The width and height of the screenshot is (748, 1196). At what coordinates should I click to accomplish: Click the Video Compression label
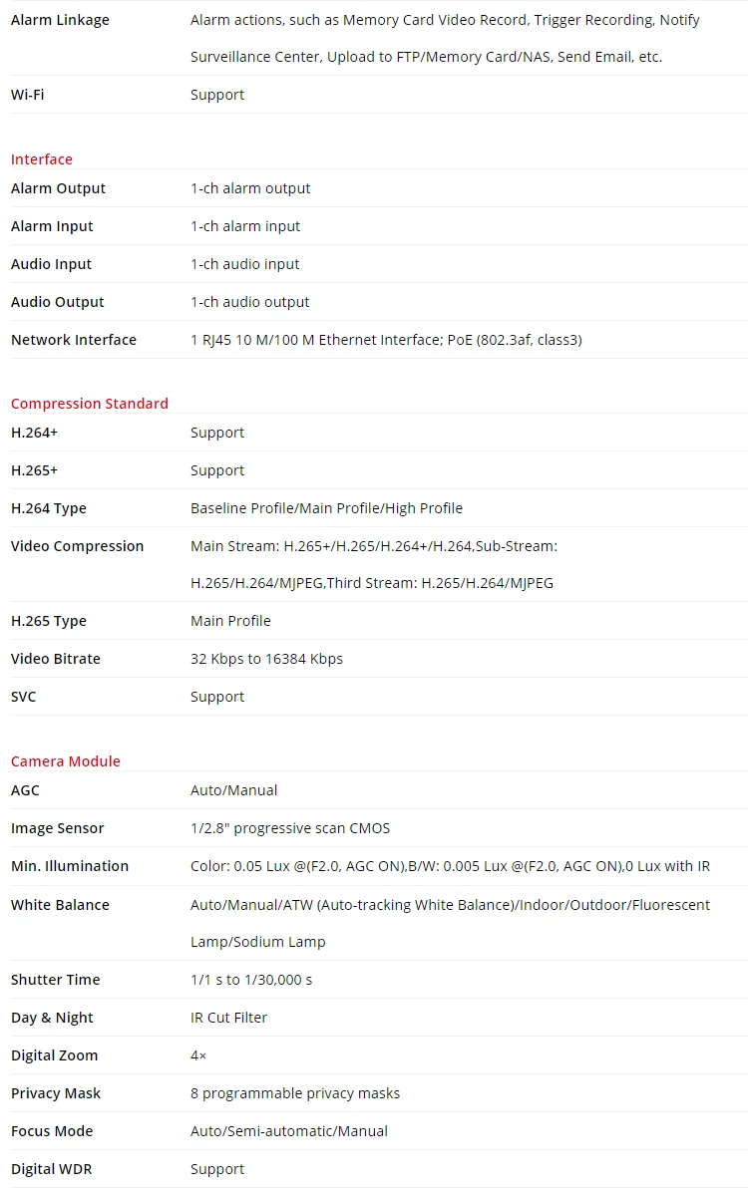click(77, 546)
